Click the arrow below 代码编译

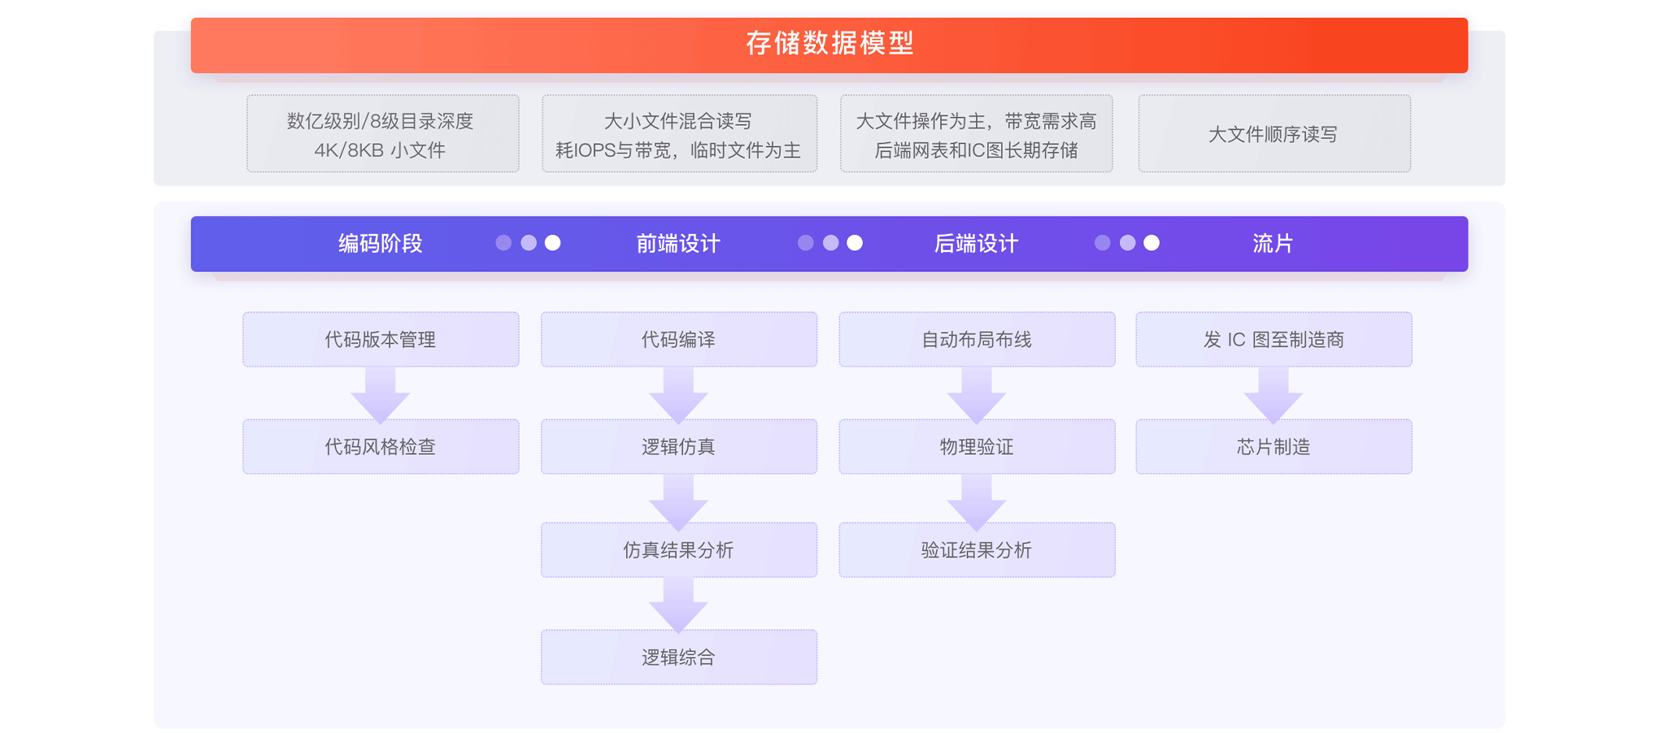click(678, 395)
